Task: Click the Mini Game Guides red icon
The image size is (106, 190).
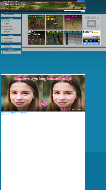Action: click(2, 26)
